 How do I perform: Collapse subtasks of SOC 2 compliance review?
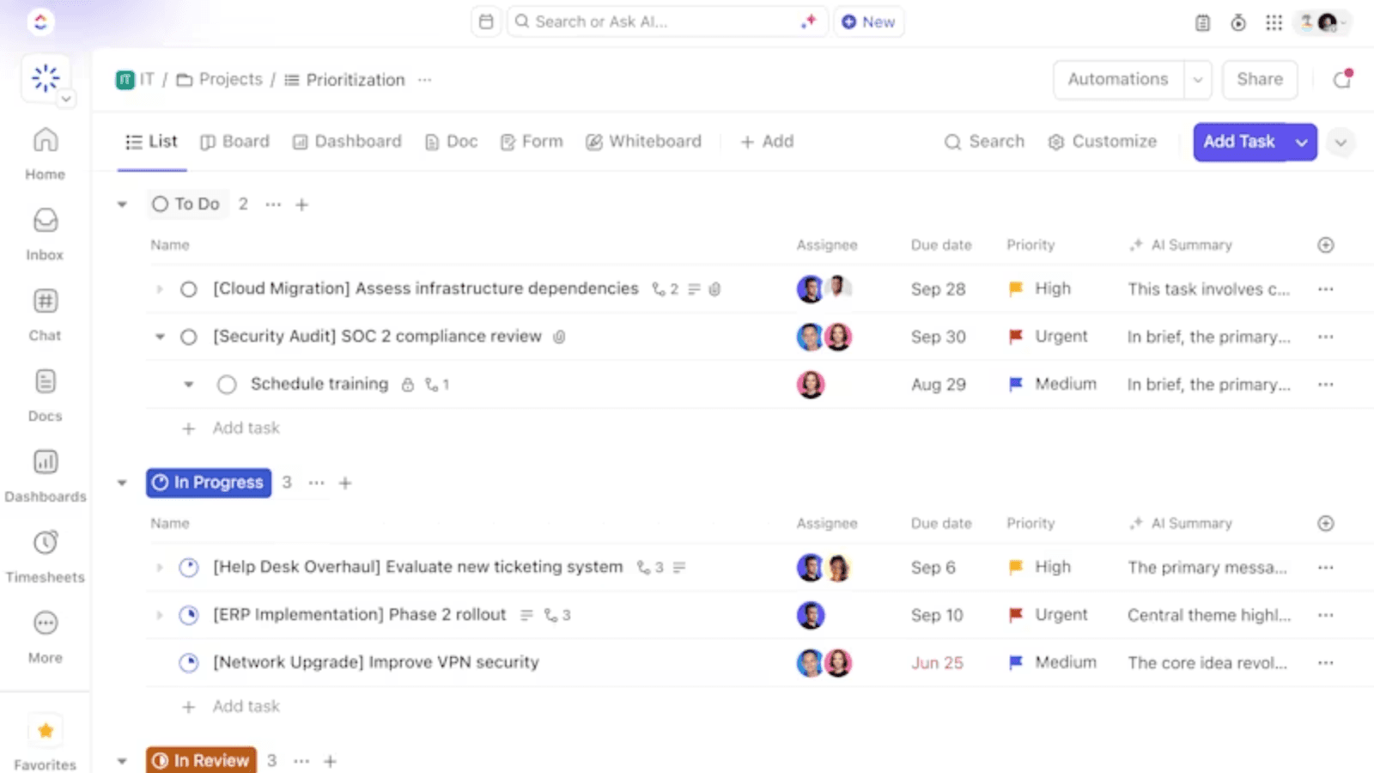pyautogui.click(x=160, y=337)
